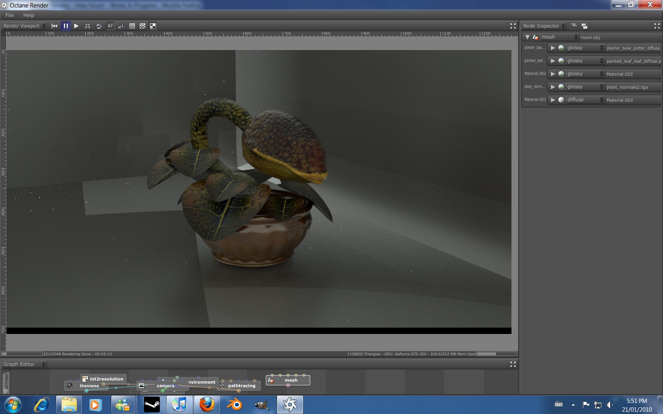Open the Node Inspector panel type dropdown
Viewport: 663px width, 414px height.
click(x=544, y=26)
